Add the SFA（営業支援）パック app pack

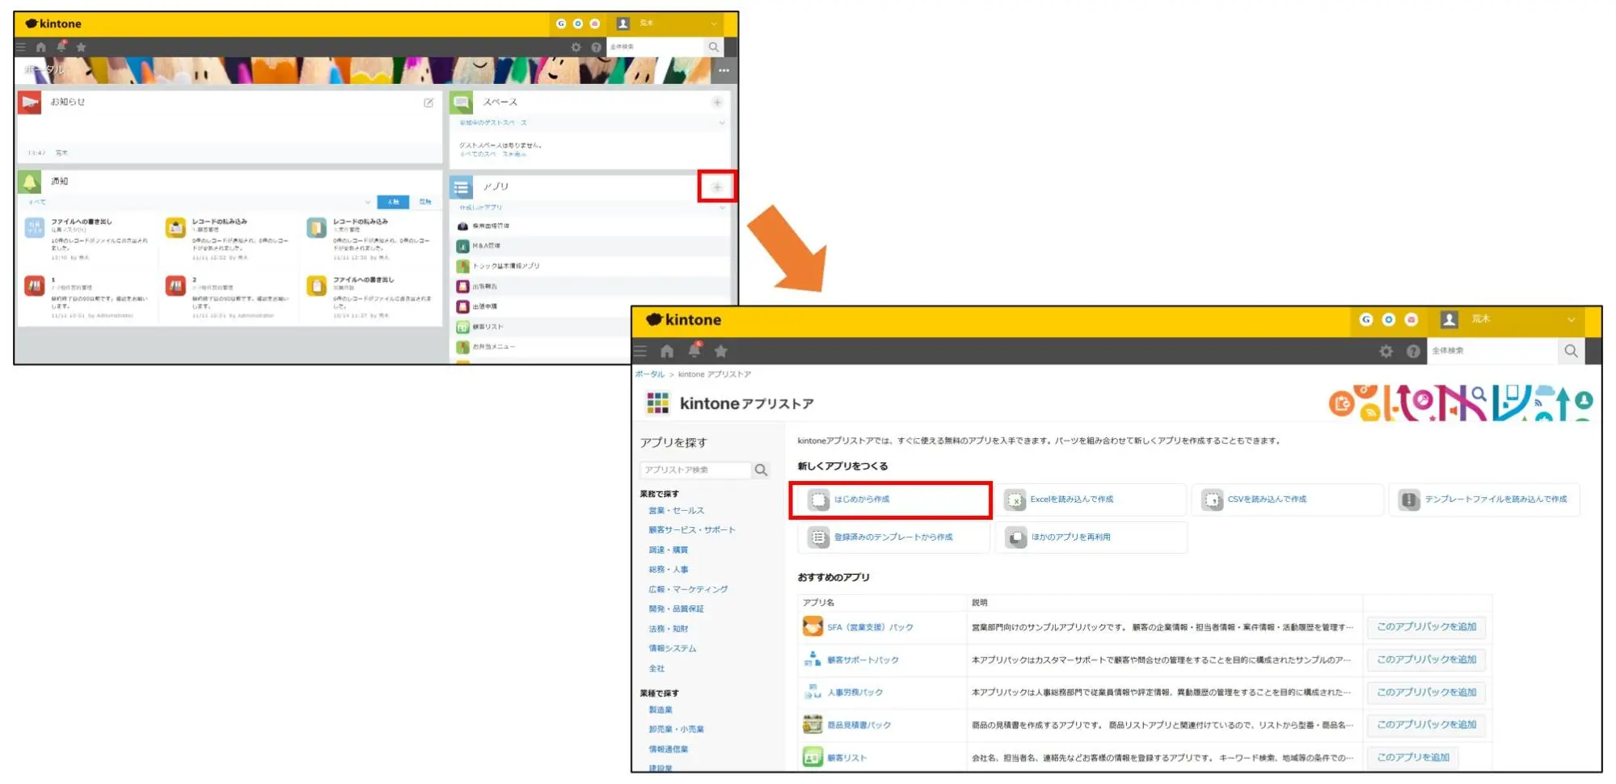(x=1426, y=627)
